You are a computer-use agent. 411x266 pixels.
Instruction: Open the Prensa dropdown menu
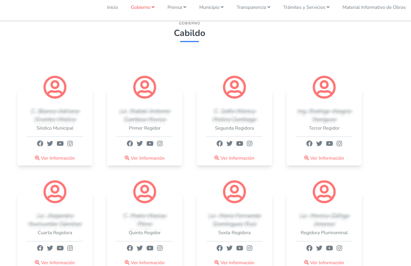[x=177, y=7]
